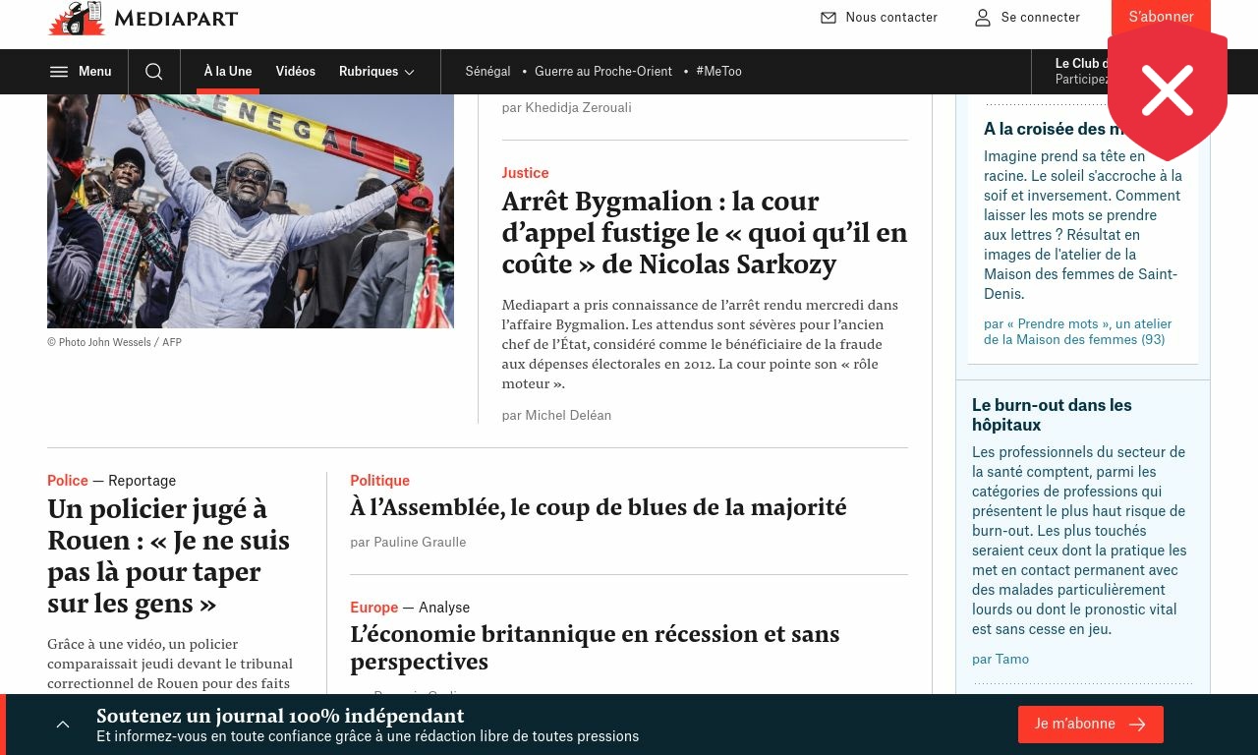Expand the Rubriques dropdown
Screen dimensions: 1258x755
click(x=377, y=72)
